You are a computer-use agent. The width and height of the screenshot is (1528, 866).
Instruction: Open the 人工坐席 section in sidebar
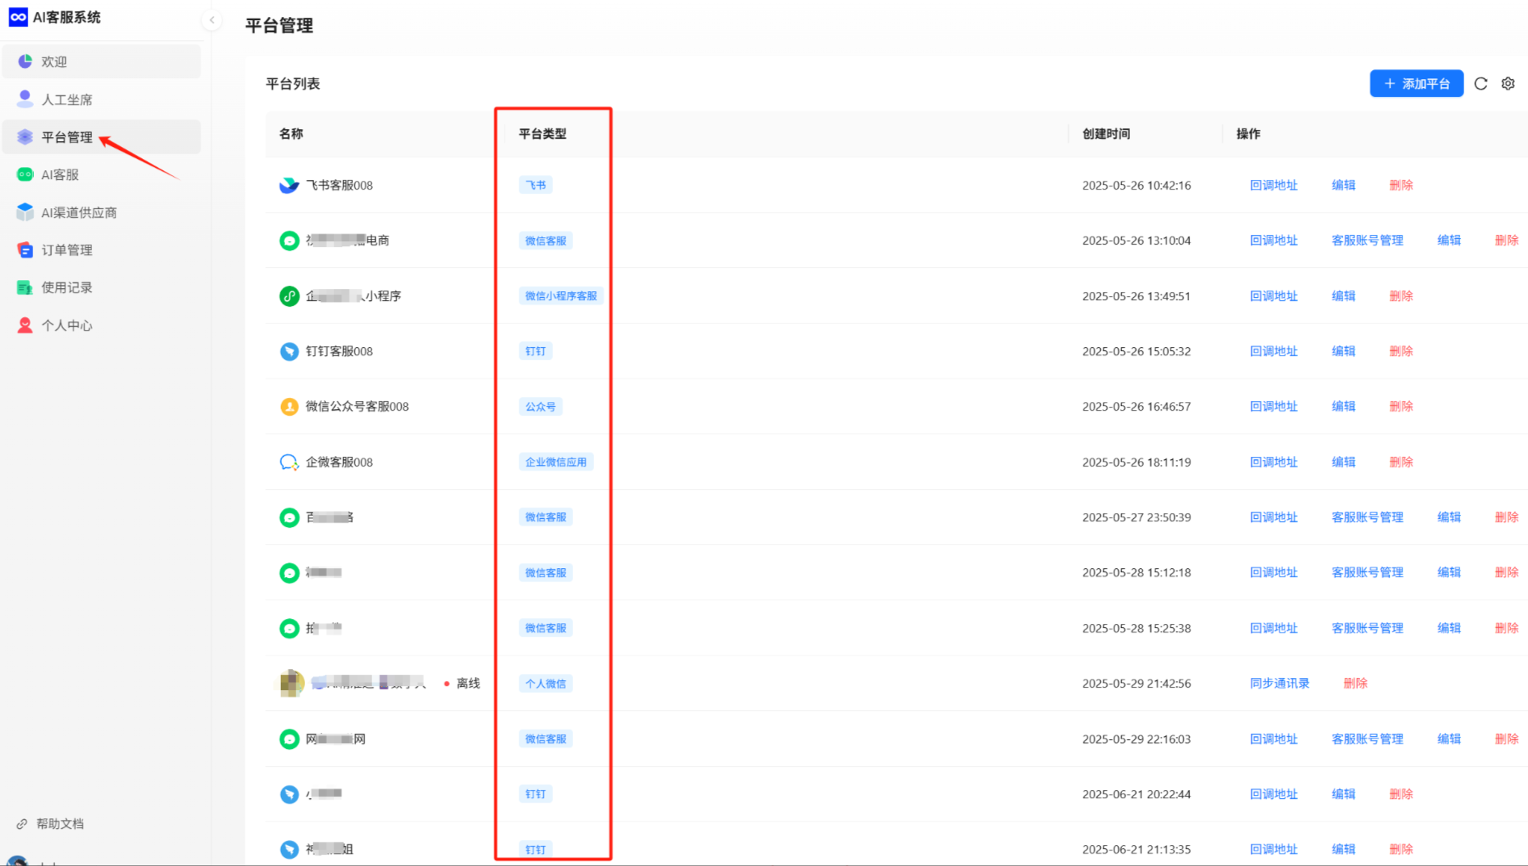[68, 98]
